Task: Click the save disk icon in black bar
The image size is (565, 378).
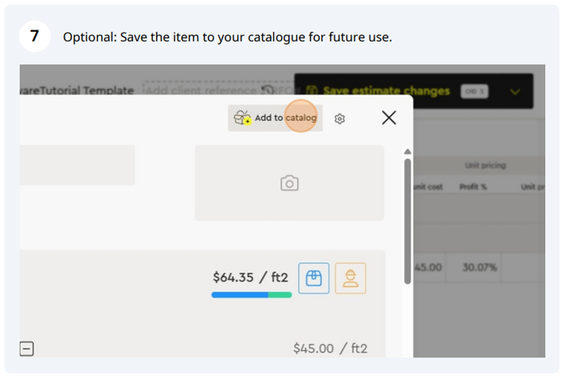Action: [312, 90]
